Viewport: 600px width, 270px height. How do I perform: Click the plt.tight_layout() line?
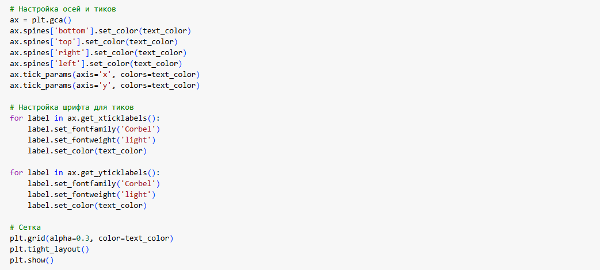coord(49,249)
